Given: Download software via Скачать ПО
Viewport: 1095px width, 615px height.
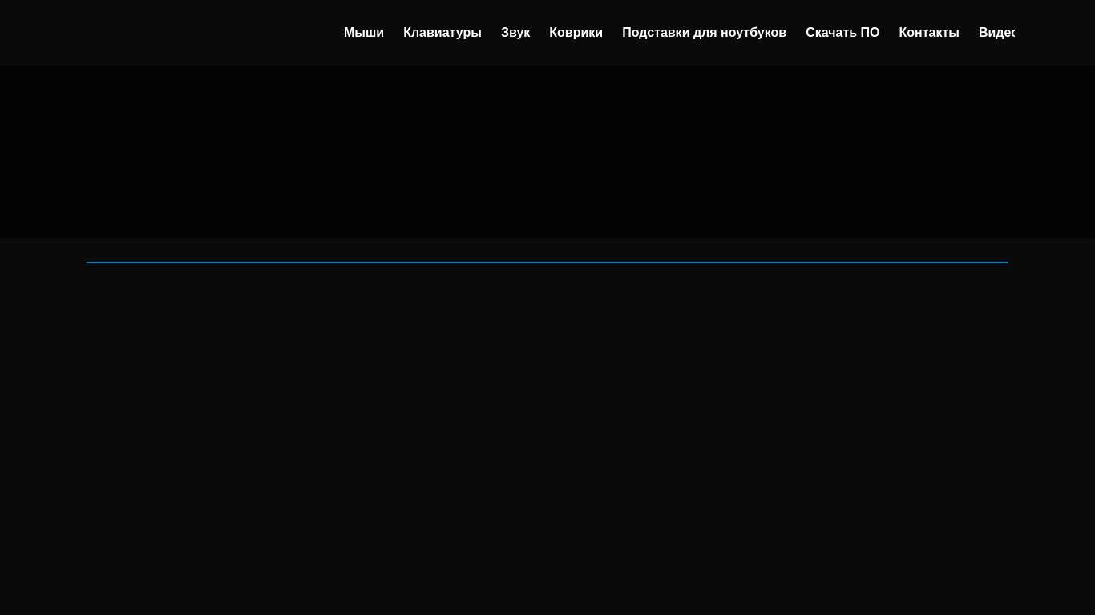Looking at the screenshot, I should click(x=842, y=33).
